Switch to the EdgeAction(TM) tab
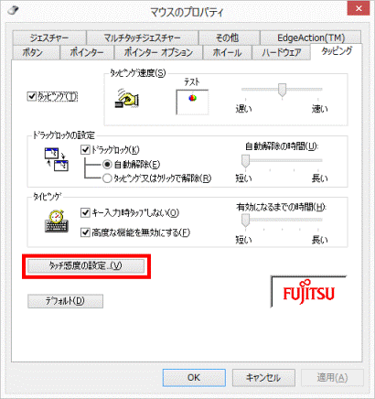375x399 pixels. (x=311, y=38)
